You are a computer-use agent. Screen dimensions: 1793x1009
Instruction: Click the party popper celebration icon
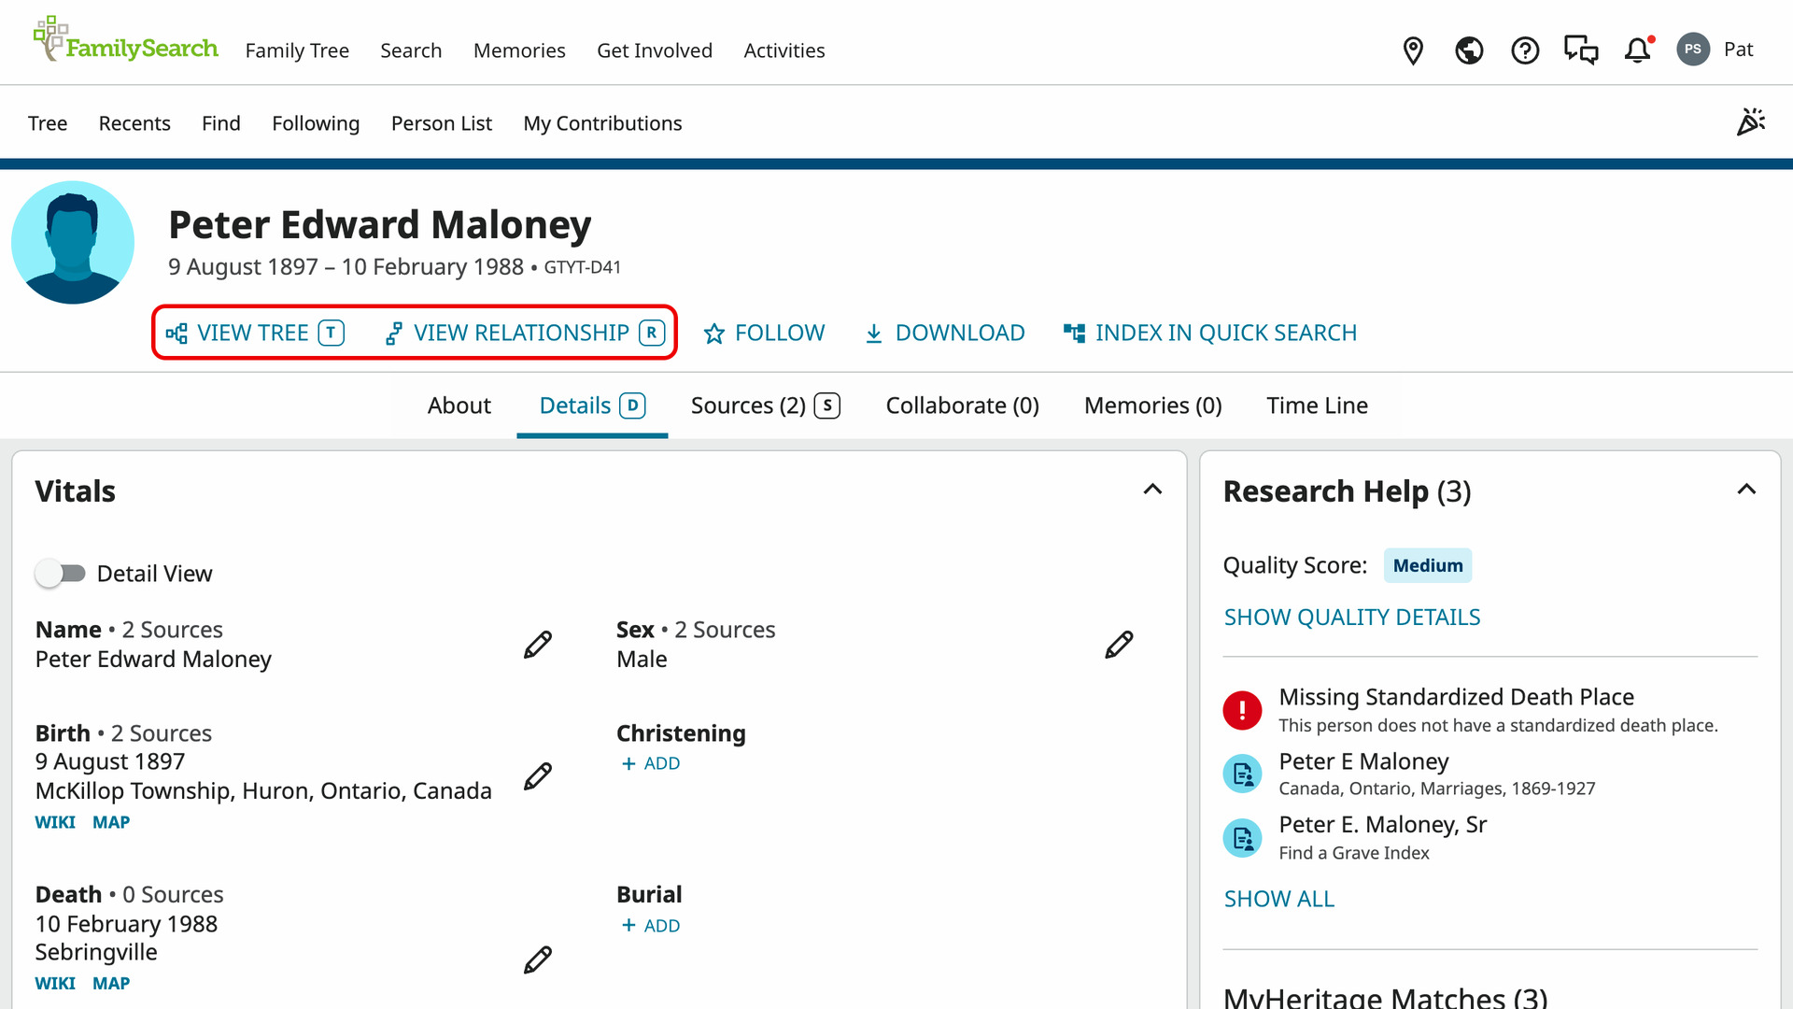tap(1751, 122)
